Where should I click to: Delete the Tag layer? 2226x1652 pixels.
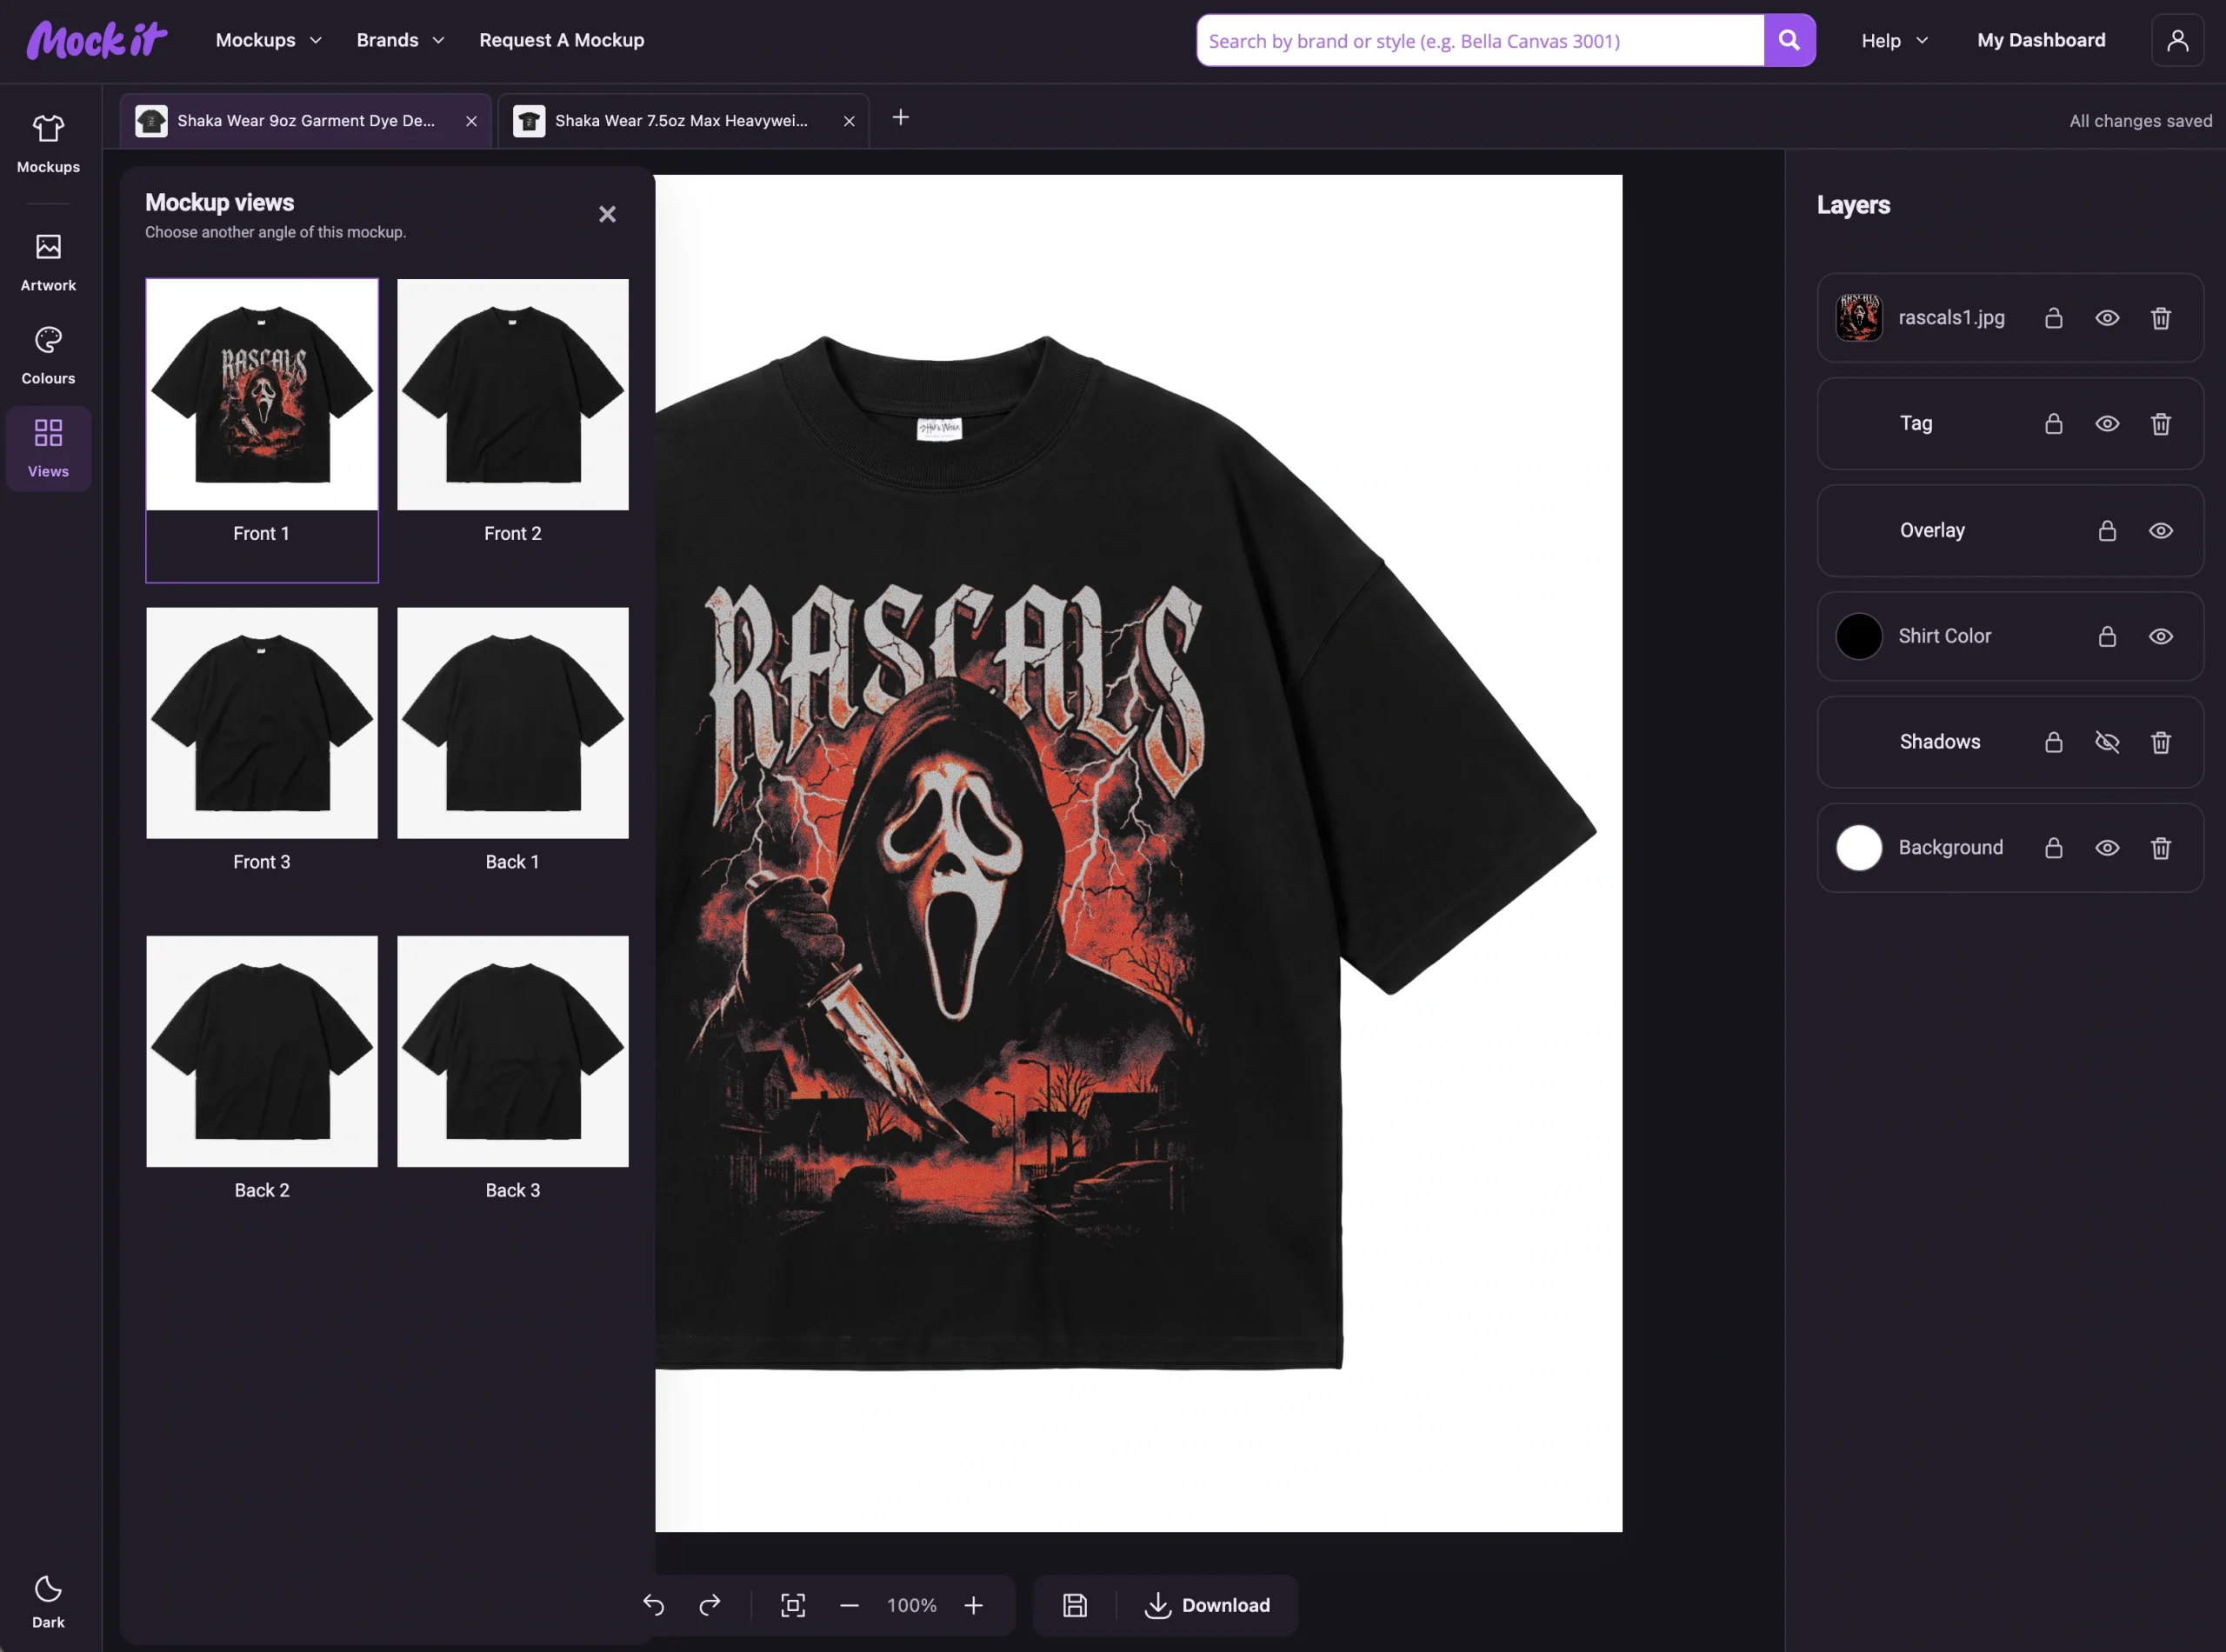click(2160, 424)
